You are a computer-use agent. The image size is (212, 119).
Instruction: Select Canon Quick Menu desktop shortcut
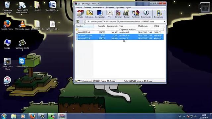7,64
